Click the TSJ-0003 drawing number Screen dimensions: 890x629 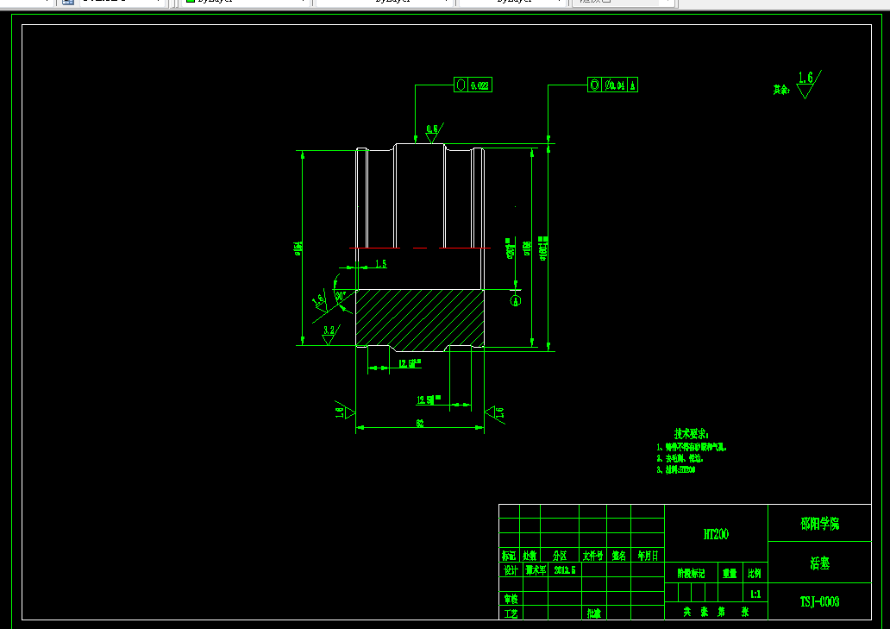(x=819, y=601)
